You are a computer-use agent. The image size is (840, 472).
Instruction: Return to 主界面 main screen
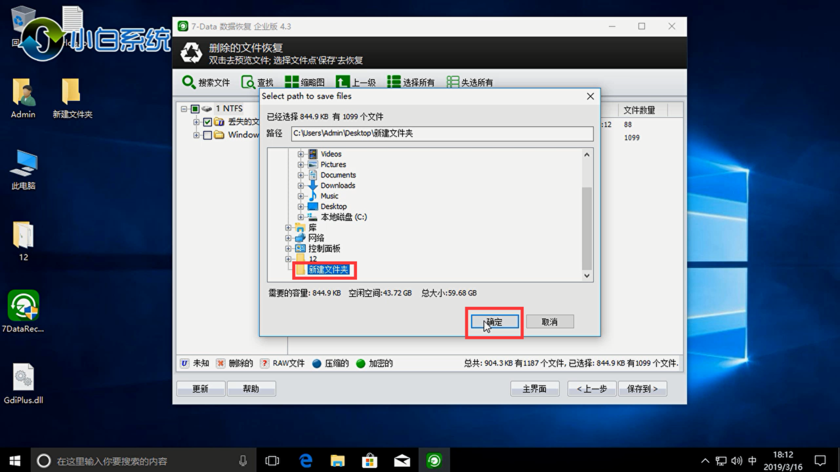point(535,389)
